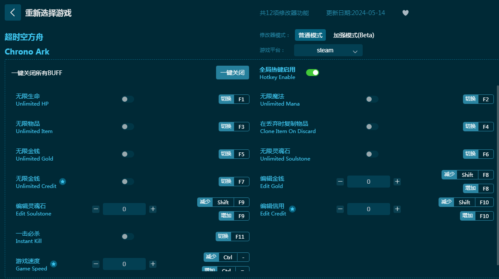Image resolution: width=499 pixels, height=279 pixels.
Task: Open the steam platform dropdown
Action: point(328,50)
